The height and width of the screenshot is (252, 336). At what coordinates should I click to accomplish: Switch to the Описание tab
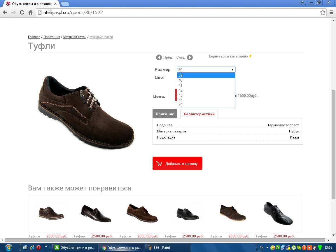click(x=165, y=114)
